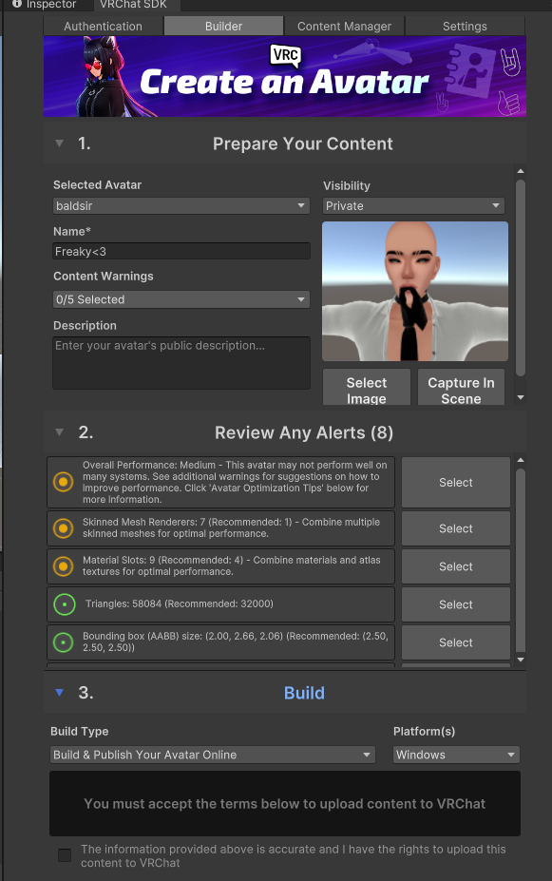Click the Skinned Mesh Renderers warning icon
Viewport: 552px width, 881px height.
tap(64, 528)
